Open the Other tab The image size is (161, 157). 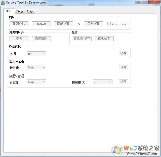tap(20, 12)
